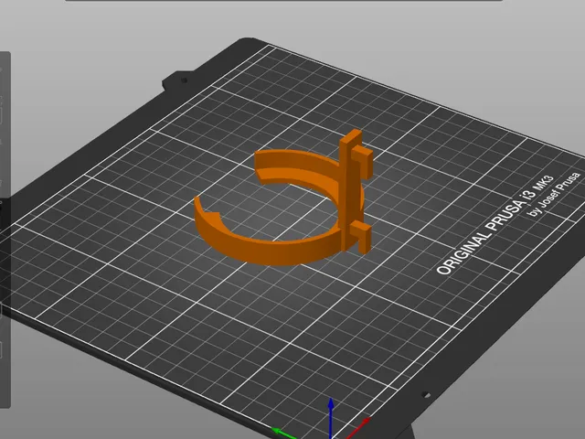Image resolution: width=585 pixels, height=439 pixels.
Task: Click the notched left end of the ring
Action: tap(207, 211)
